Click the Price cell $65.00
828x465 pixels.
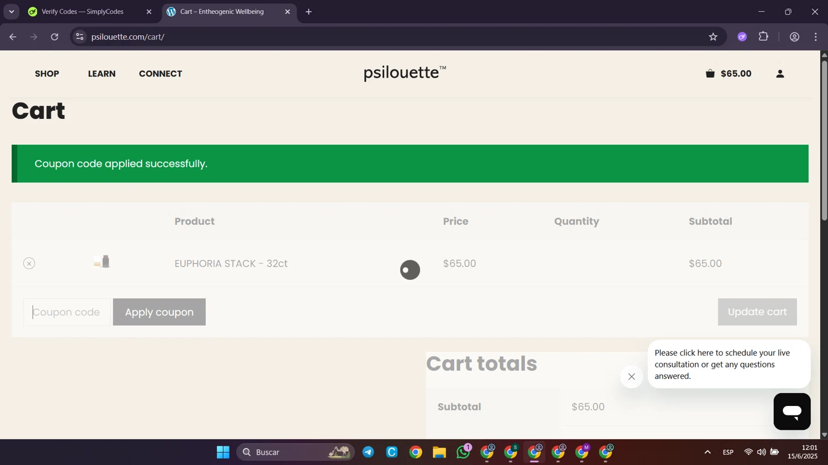[459, 263]
